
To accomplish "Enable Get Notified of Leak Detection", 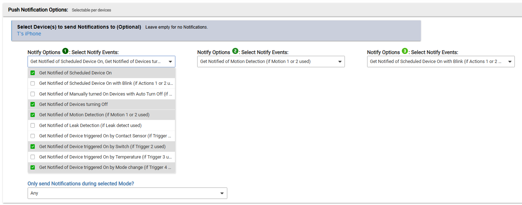I will pyautogui.click(x=33, y=126).
